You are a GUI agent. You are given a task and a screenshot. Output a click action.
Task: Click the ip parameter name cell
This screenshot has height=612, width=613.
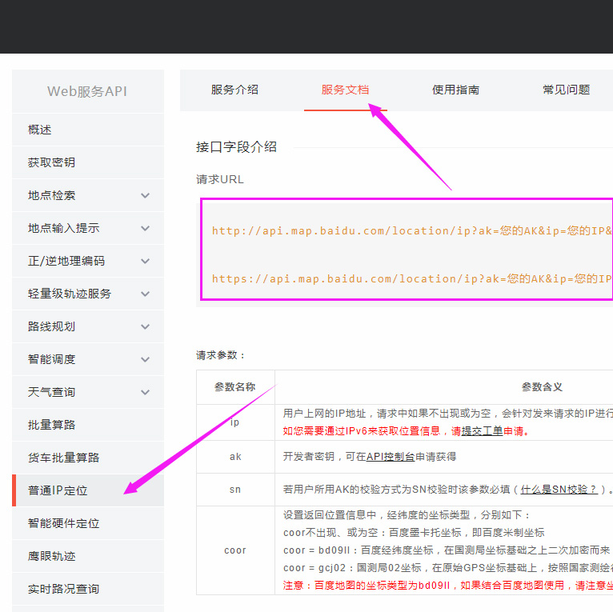pyautogui.click(x=234, y=422)
